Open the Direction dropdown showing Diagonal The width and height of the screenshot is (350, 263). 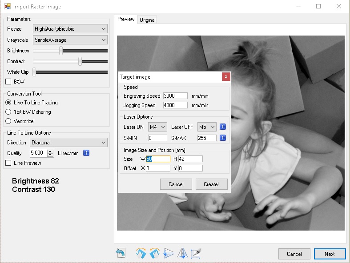[x=68, y=143]
